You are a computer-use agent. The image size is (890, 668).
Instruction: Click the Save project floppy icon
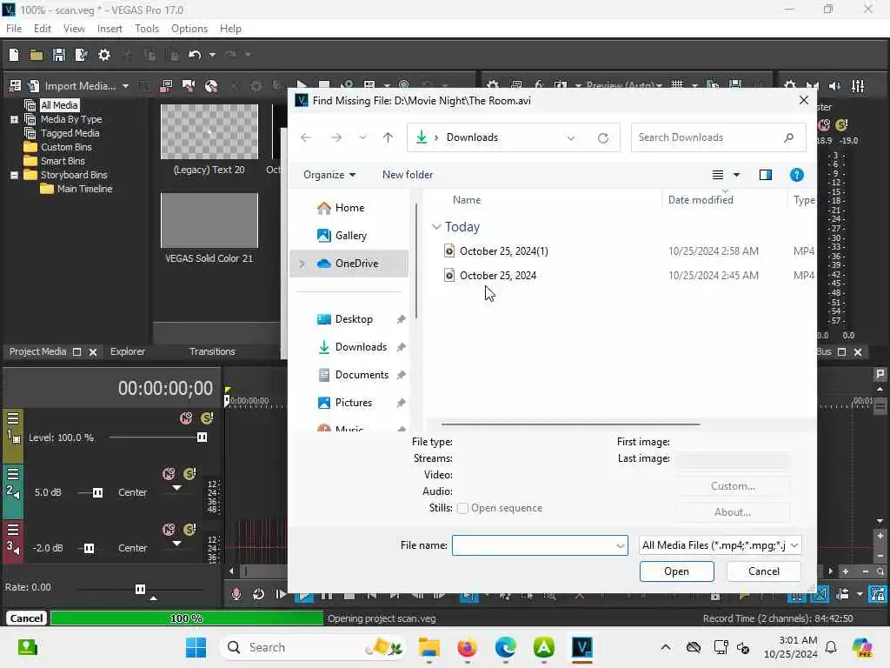click(x=58, y=55)
